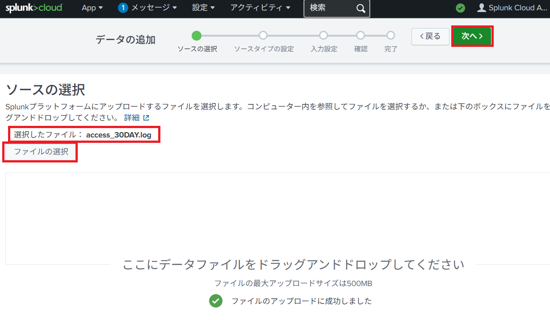Image resolution: width=550 pixels, height=320 pixels.
Task: Click the ファイルの選択 button
Action: click(x=41, y=152)
